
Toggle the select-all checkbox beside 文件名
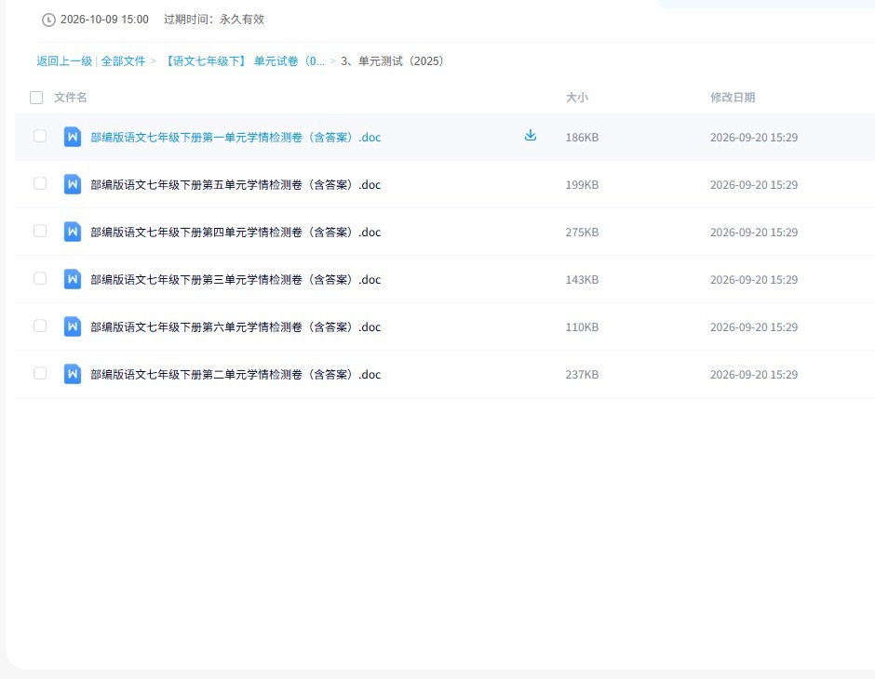(x=36, y=98)
